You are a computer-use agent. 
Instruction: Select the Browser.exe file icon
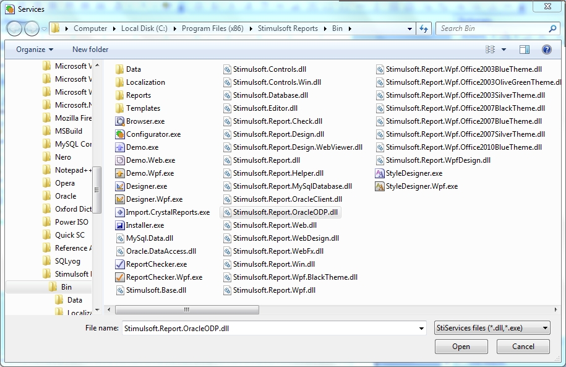119,121
